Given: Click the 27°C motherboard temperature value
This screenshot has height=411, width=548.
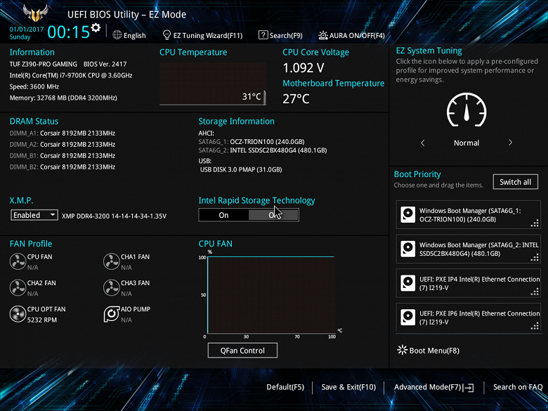Looking at the screenshot, I should (296, 99).
